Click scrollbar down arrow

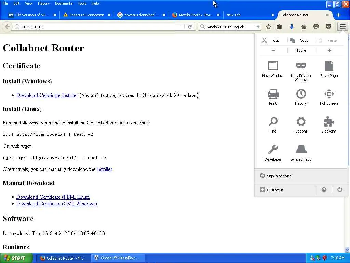tap(347, 250)
